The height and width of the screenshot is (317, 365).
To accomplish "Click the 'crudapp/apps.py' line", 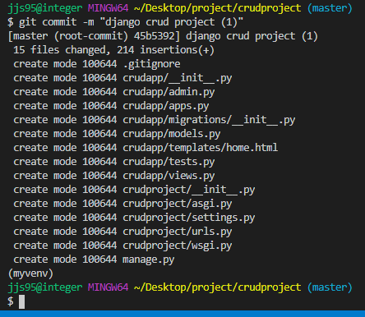I will click(x=111, y=106).
